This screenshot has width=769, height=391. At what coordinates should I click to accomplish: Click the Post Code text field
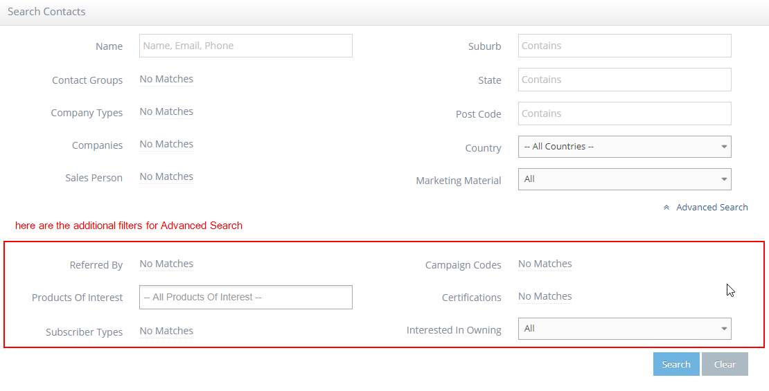tap(624, 113)
